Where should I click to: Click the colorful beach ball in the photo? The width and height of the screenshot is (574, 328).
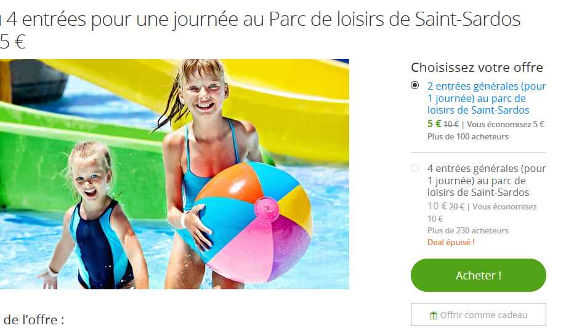[253, 222]
